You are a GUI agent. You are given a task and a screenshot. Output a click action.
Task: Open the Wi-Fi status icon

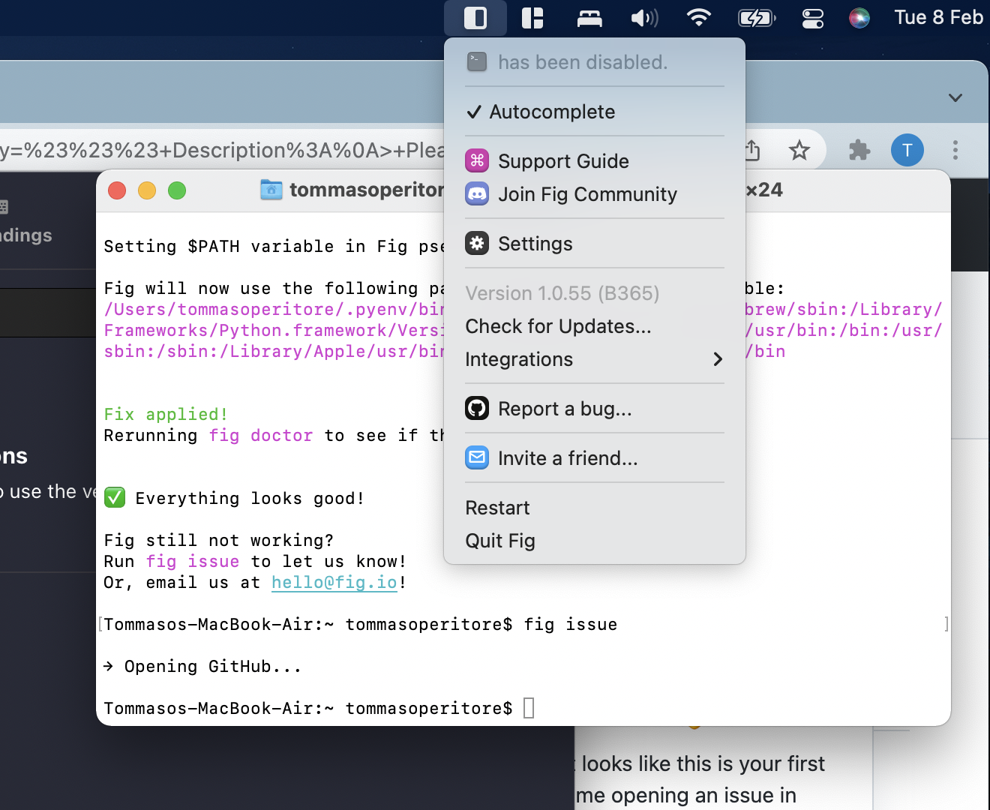(x=699, y=17)
